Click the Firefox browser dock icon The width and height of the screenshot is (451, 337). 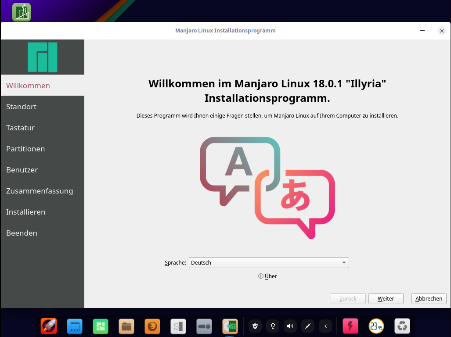(x=152, y=326)
